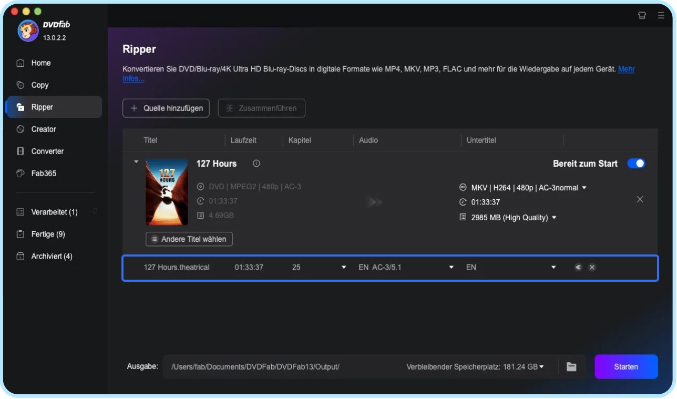Image resolution: width=677 pixels, height=399 pixels.
Task: Click the 127 Hours.theatrical title name
Action: pyautogui.click(x=177, y=268)
